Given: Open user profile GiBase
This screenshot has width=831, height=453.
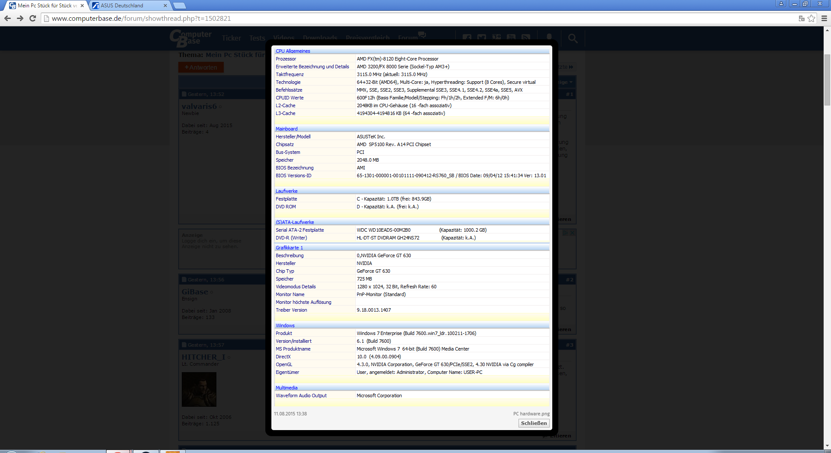Looking at the screenshot, I should click(x=195, y=292).
